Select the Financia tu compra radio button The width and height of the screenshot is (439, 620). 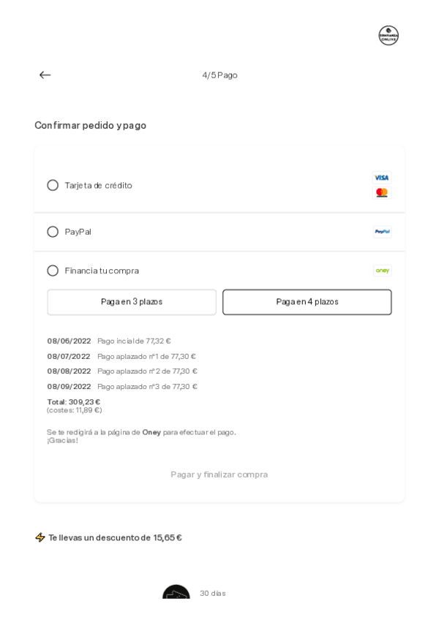click(53, 271)
